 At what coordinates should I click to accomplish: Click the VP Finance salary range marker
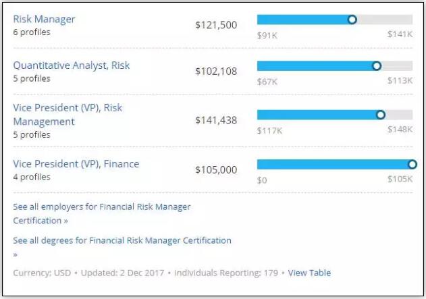412,164
